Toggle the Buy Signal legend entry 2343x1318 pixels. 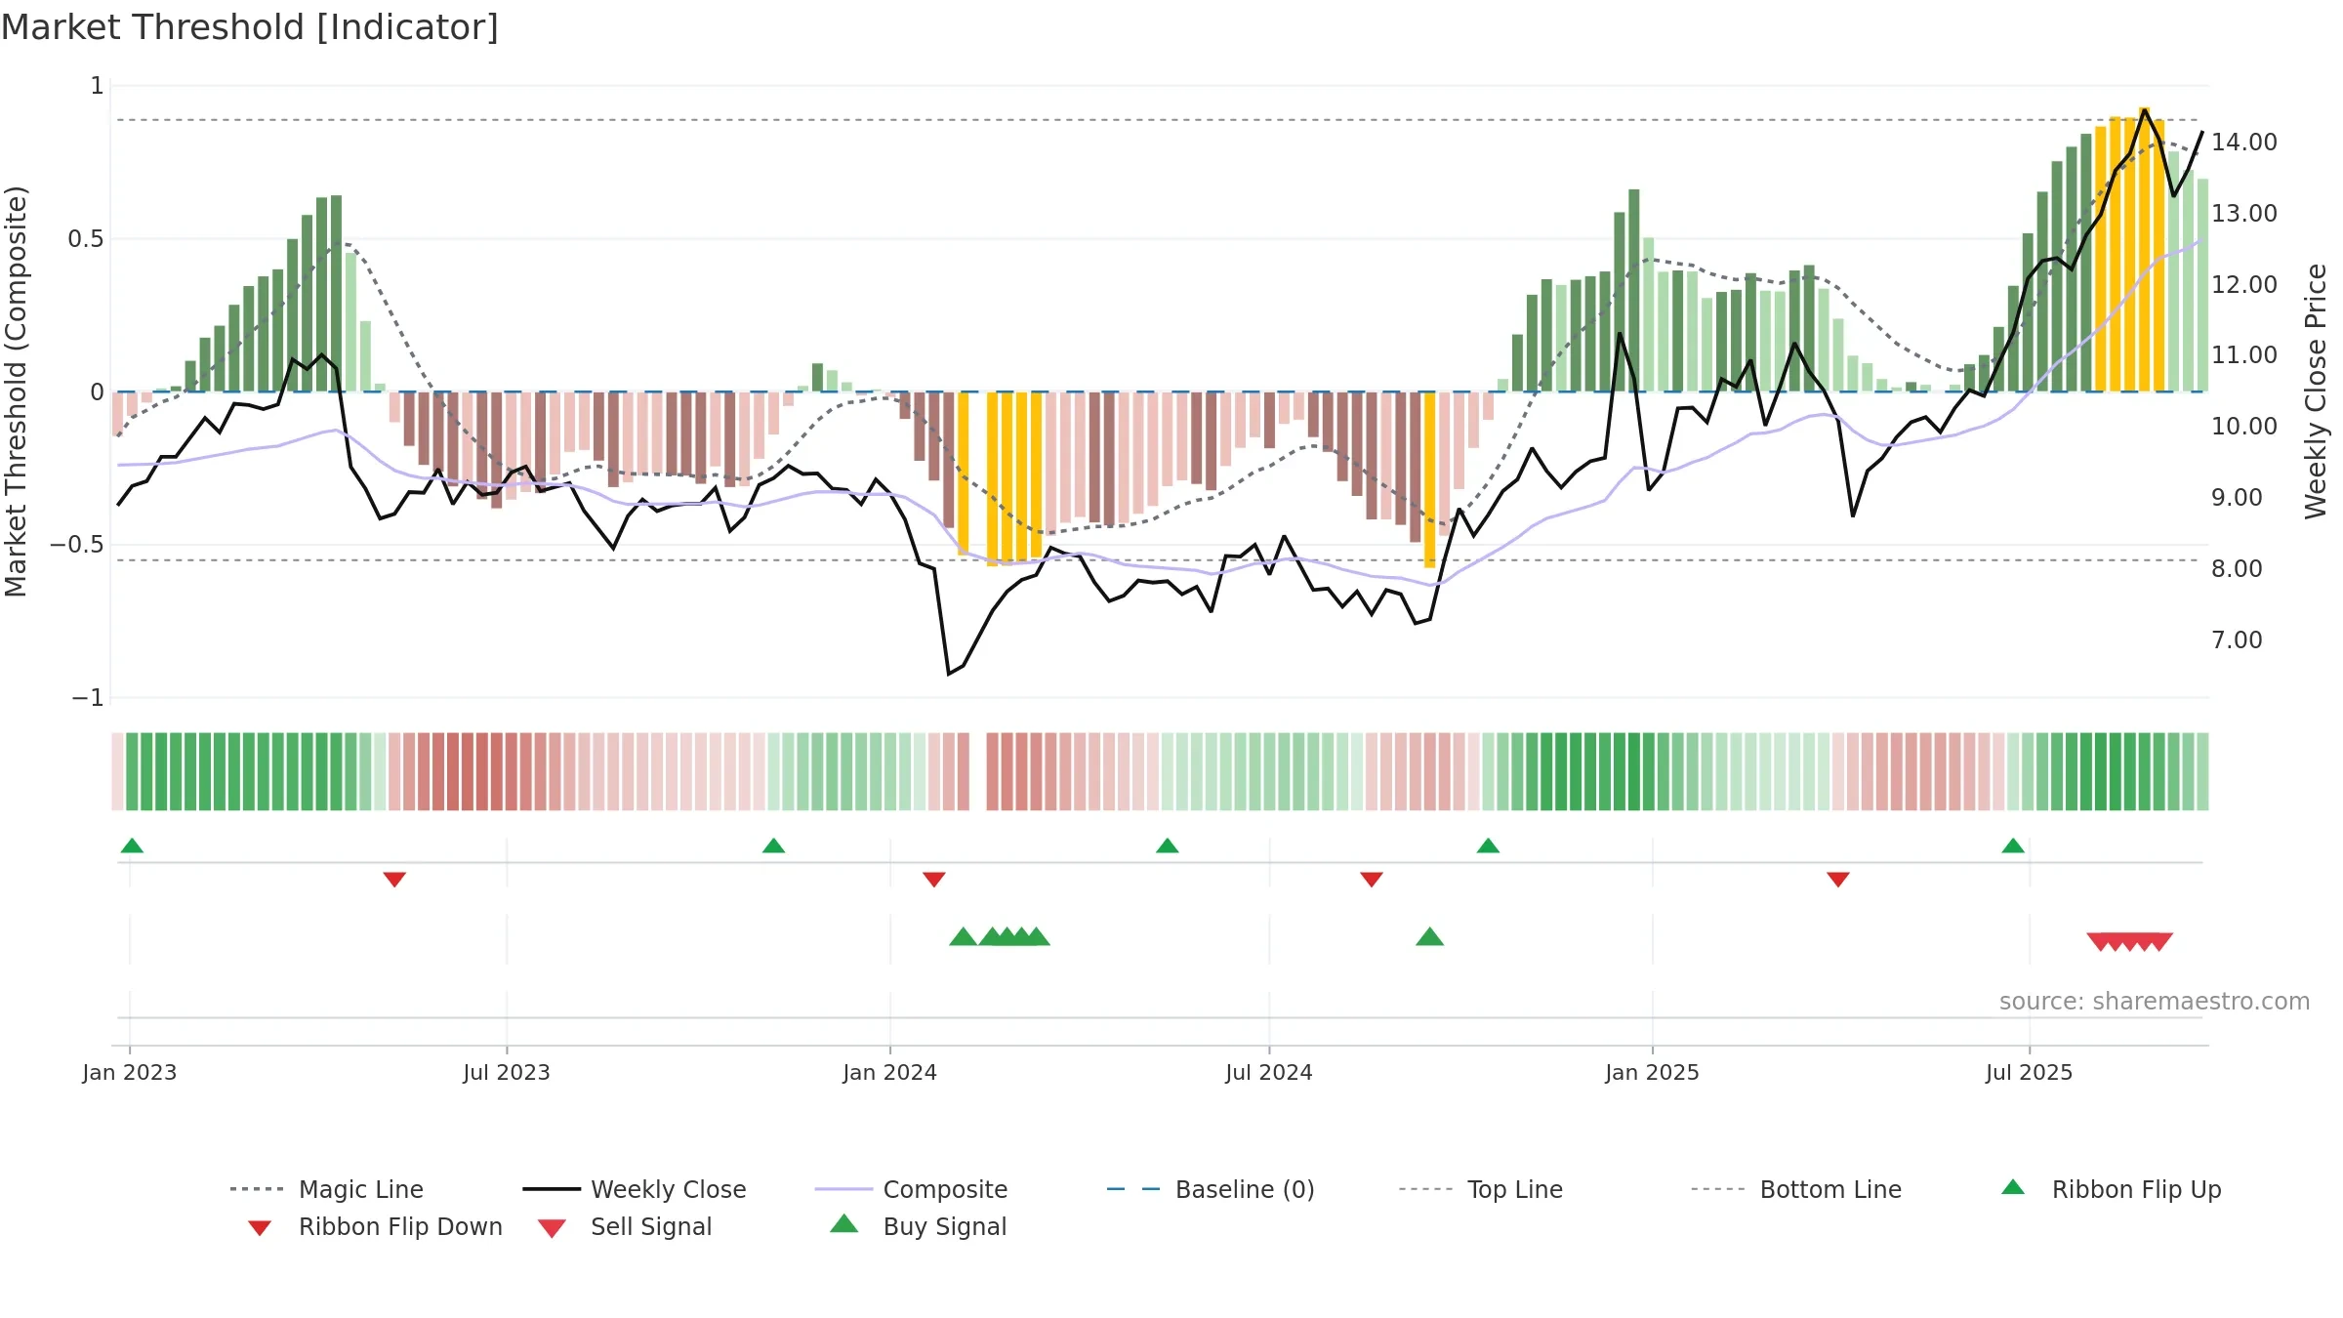coord(918,1226)
